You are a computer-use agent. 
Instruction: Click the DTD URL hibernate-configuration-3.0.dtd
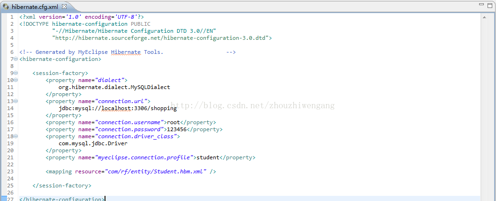point(160,38)
